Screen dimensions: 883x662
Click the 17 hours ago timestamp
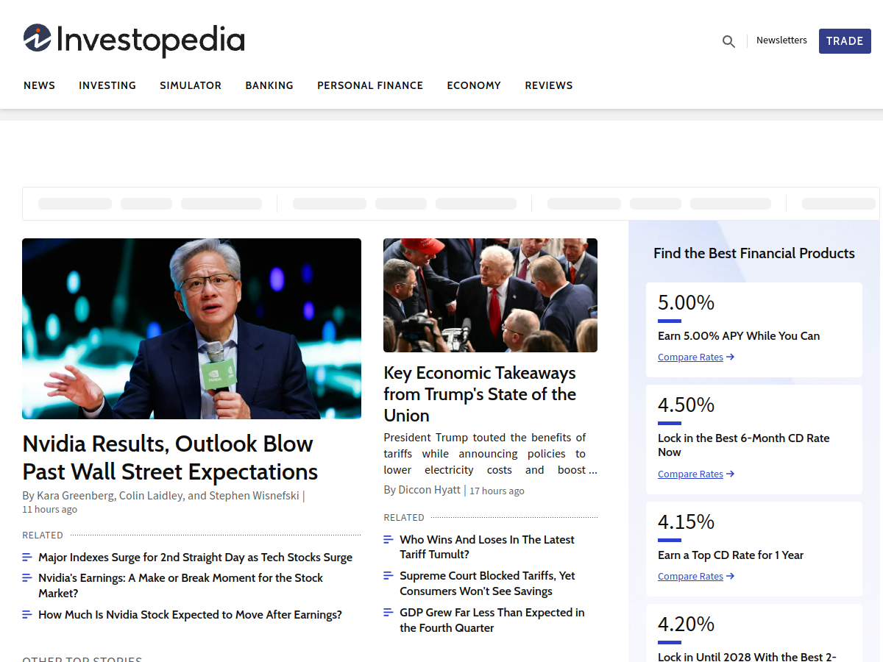point(497,491)
